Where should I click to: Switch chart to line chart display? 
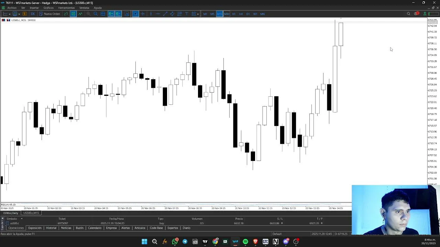(80, 14)
